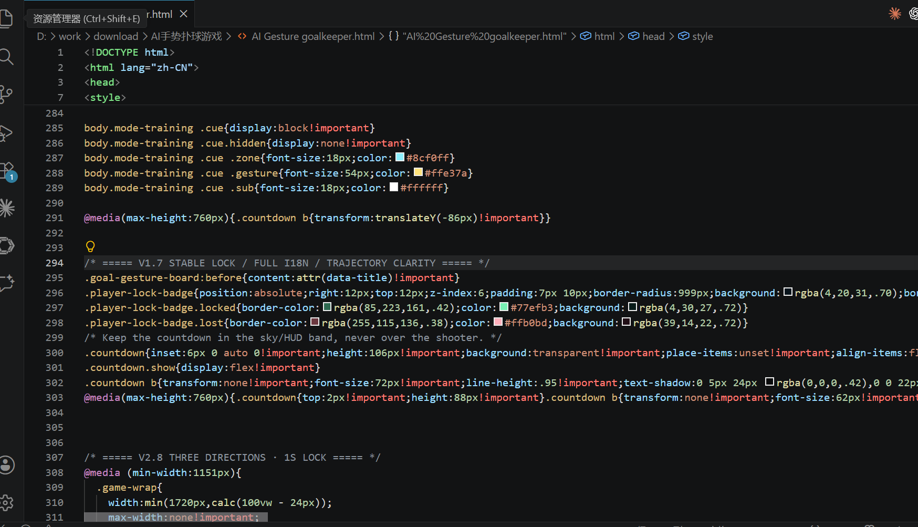Image resolution: width=918 pixels, height=527 pixels.
Task: Jump to sticky line <head>
Action: (102, 82)
